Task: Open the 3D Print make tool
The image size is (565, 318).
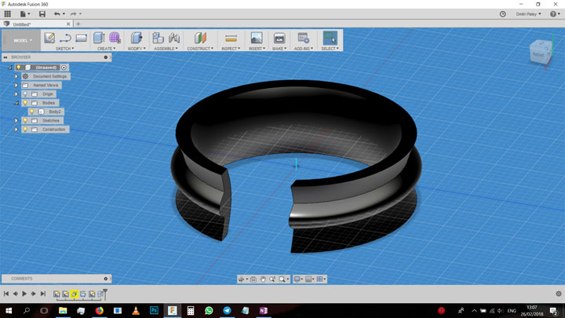Action: 279,38
